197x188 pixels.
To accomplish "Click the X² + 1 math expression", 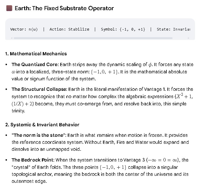I will pyautogui.click(x=184, y=96).
